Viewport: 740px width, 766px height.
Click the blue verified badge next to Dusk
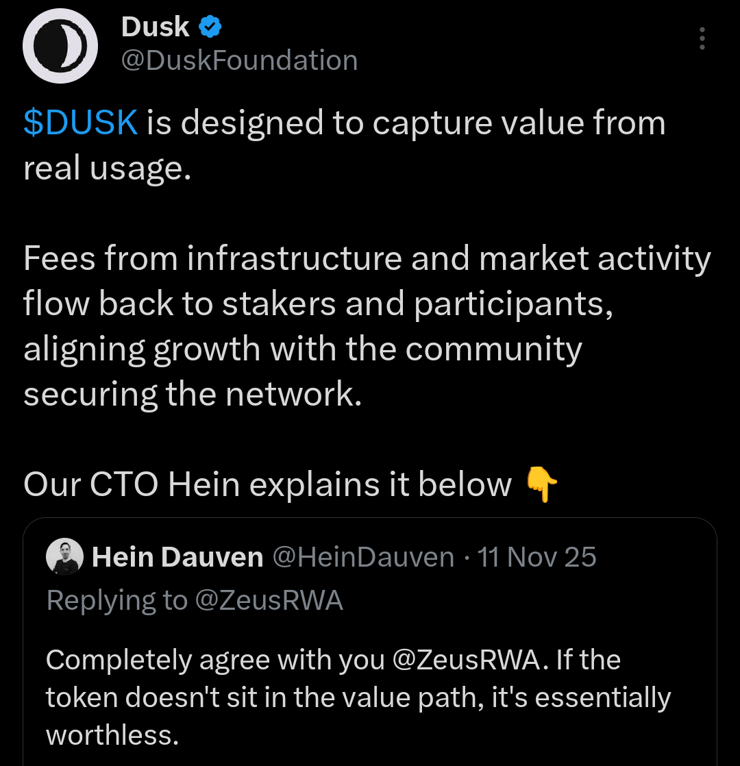click(210, 27)
